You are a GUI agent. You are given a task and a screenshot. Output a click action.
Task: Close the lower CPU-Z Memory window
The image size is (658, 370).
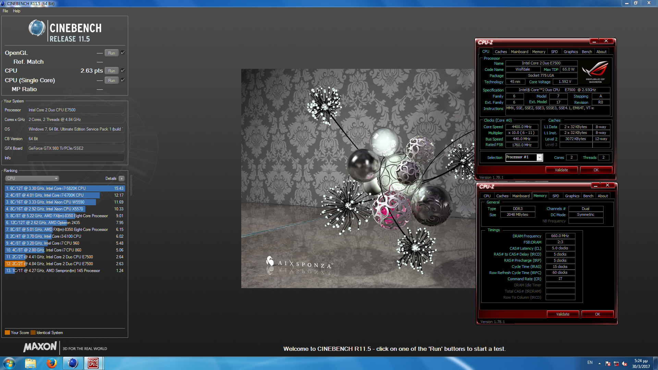607,185
